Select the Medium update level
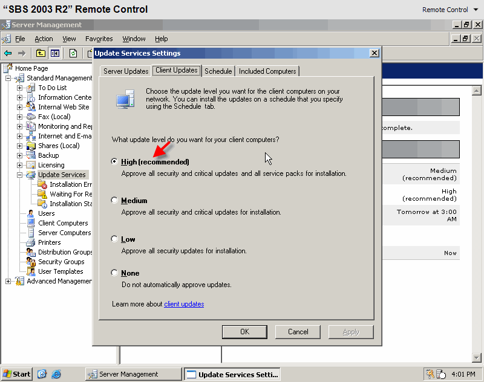Image resolution: width=484 pixels, height=382 pixels. point(114,201)
